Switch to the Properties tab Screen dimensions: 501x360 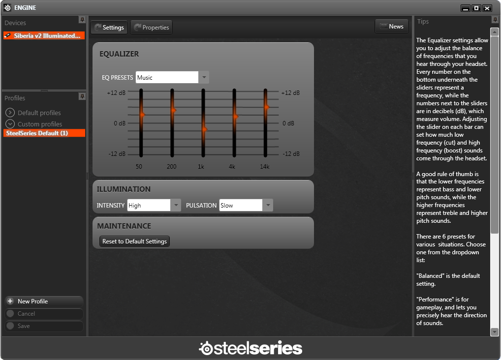pyautogui.click(x=151, y=28)
